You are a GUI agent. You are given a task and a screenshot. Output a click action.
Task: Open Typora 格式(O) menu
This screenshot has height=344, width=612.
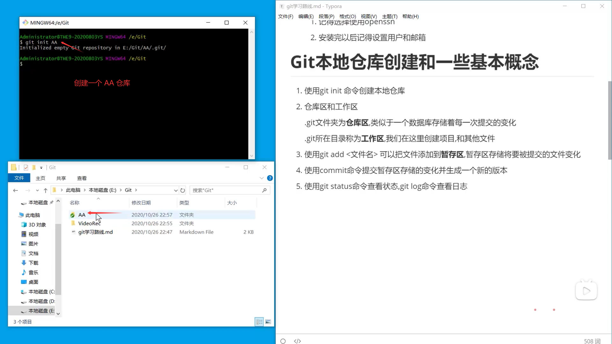tap(347, 17)
